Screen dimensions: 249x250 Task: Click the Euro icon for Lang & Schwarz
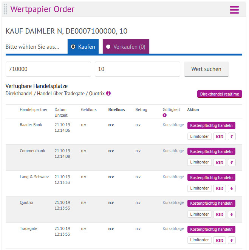[x=232, y=188]
